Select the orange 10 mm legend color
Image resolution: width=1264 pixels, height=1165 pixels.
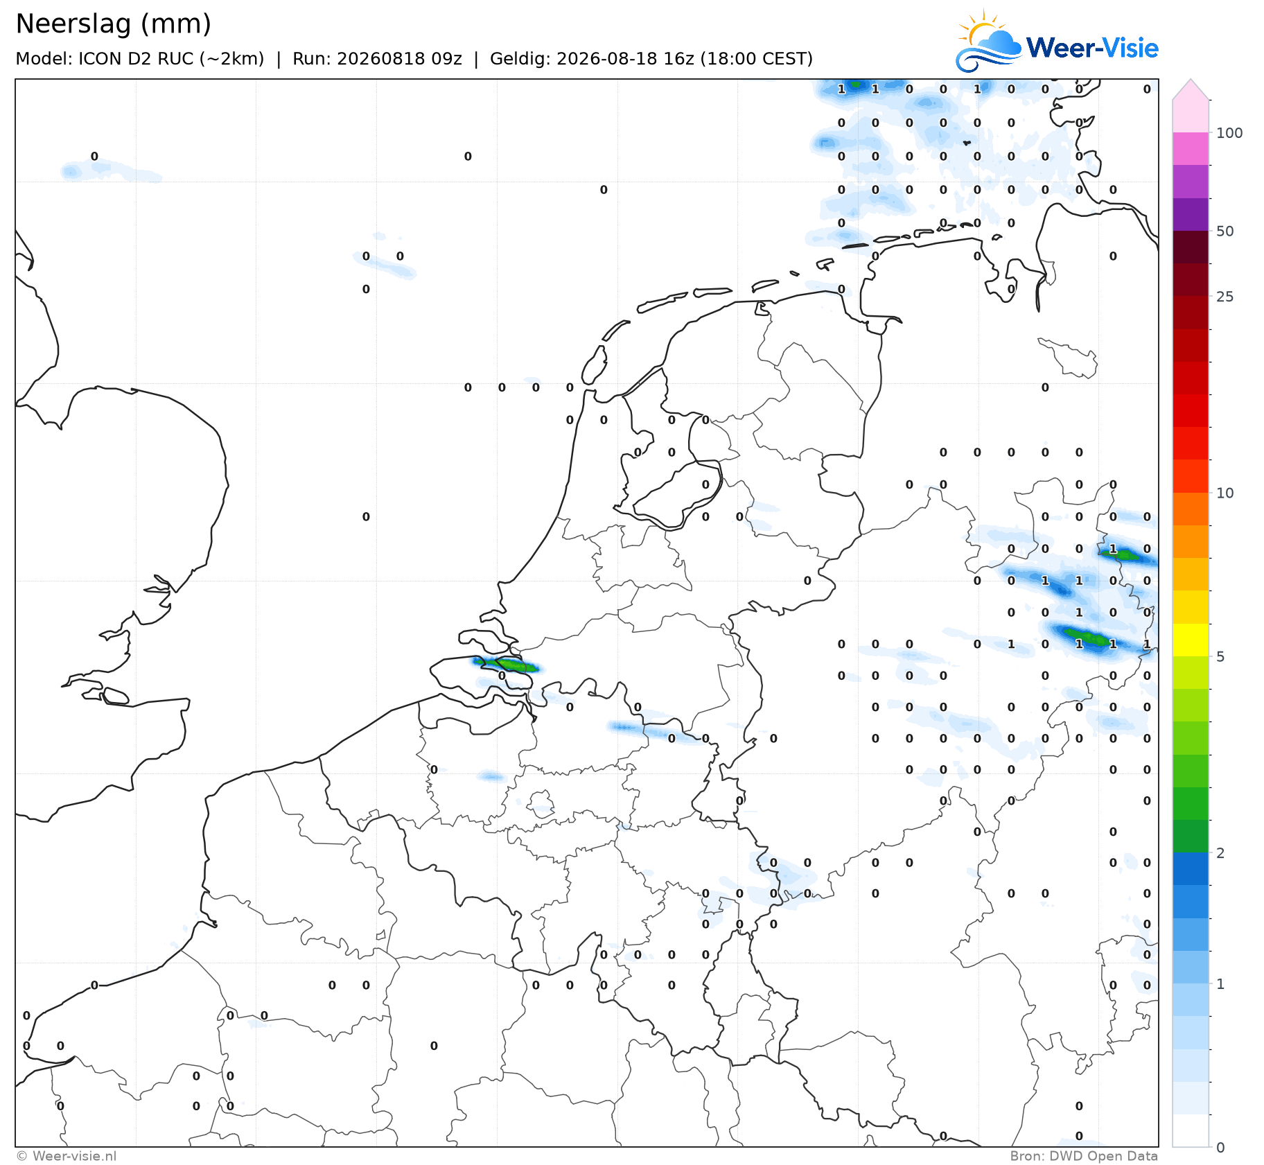(x=1191, y=509)
